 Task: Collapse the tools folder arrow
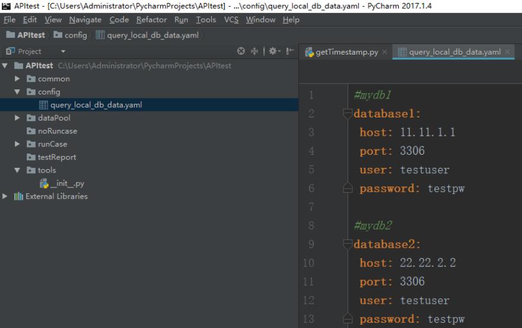click(x=17, y=170)
